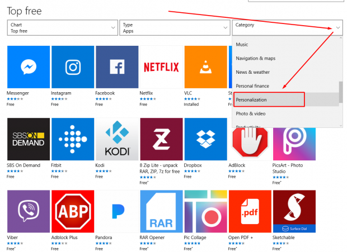Image resolution: width=347 pixels, height=252 pixels.
Task: Open the Viber app icon
Action: pyautogui.click(x=28, y=211)
